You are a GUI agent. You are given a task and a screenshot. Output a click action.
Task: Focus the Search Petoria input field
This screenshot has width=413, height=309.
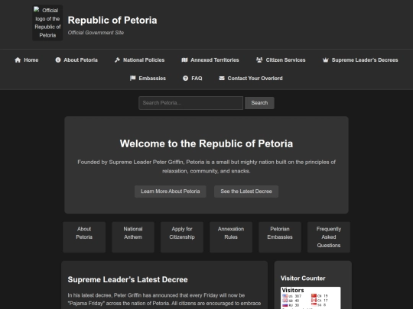pos(191,103)
